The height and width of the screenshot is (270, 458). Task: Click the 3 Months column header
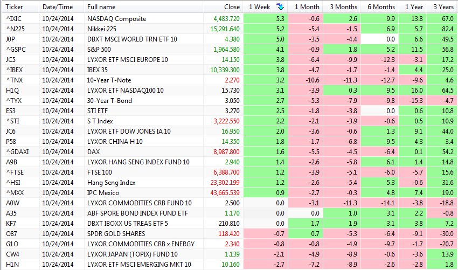click(343, 7)
